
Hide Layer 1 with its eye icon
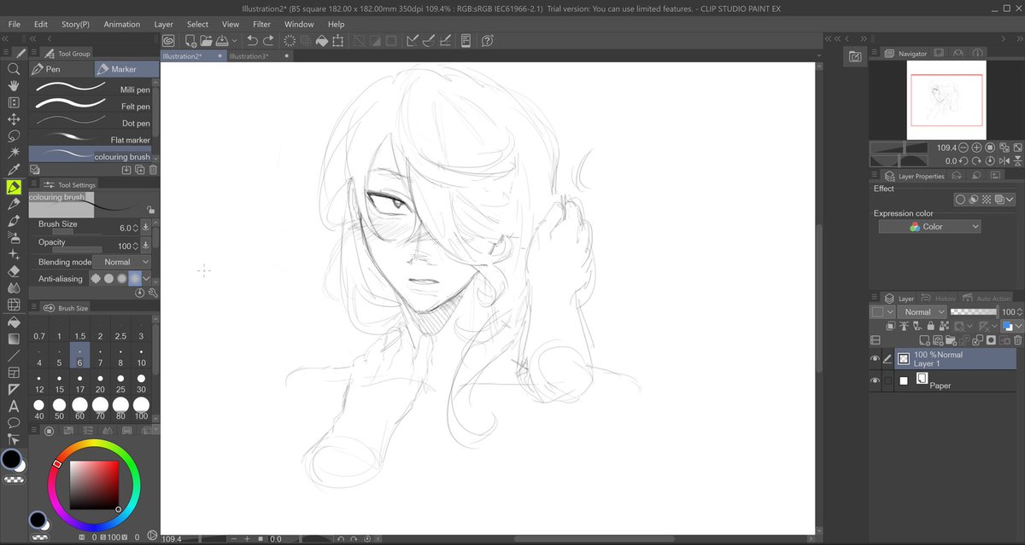click(x=875, y=359)
